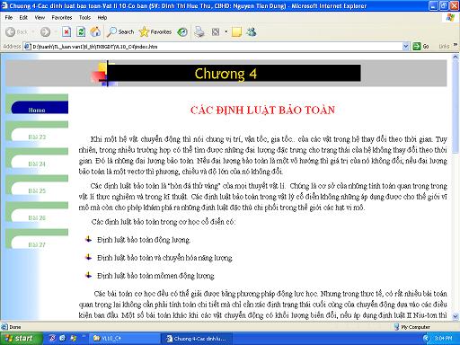Click the Chương 4 banner heading
The width and height of the screenshot is (460, 345).
coord(226,74)
